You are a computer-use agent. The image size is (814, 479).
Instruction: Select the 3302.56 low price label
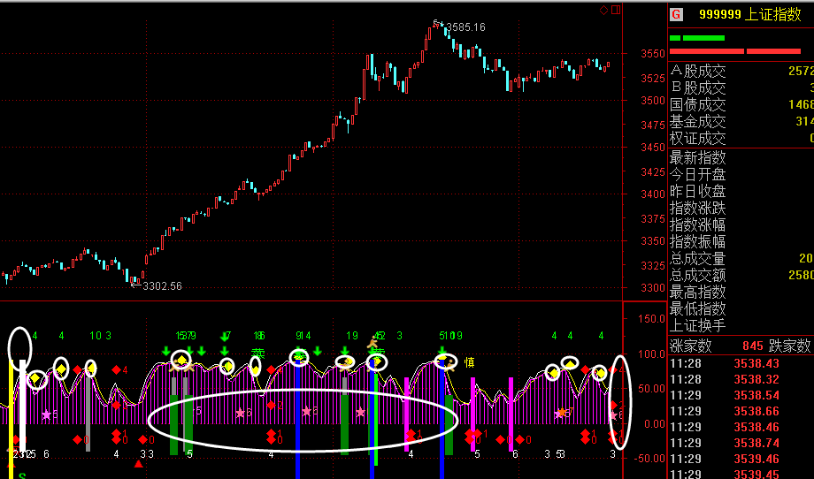162,285
